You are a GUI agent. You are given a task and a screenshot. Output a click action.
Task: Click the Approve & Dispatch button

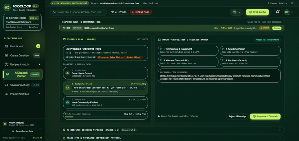coord(265,117)
